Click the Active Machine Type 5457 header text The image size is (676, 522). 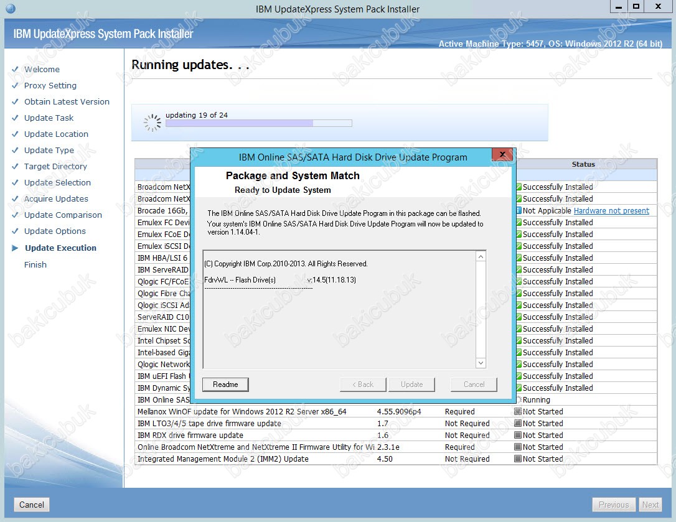550,44
